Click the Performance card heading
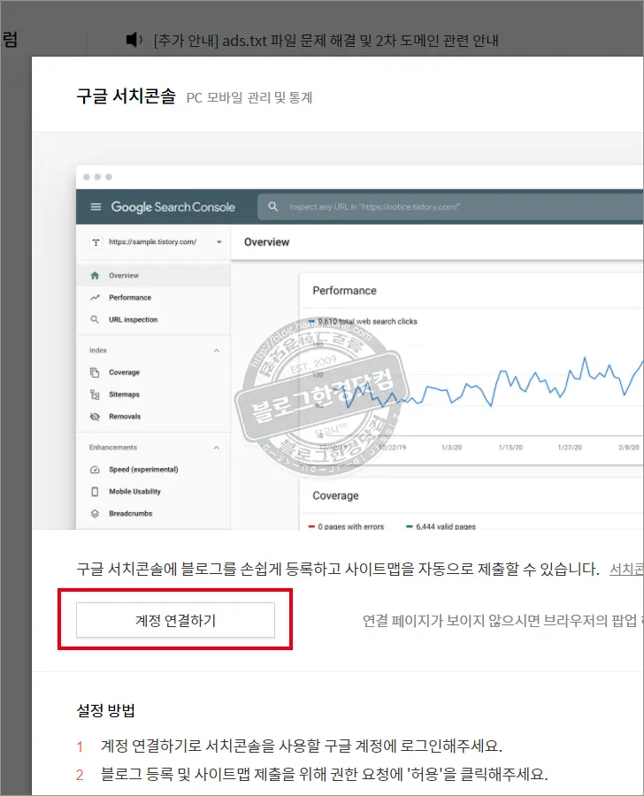The height and width of the screenshot is (796, 644). (x=344, y=290)
